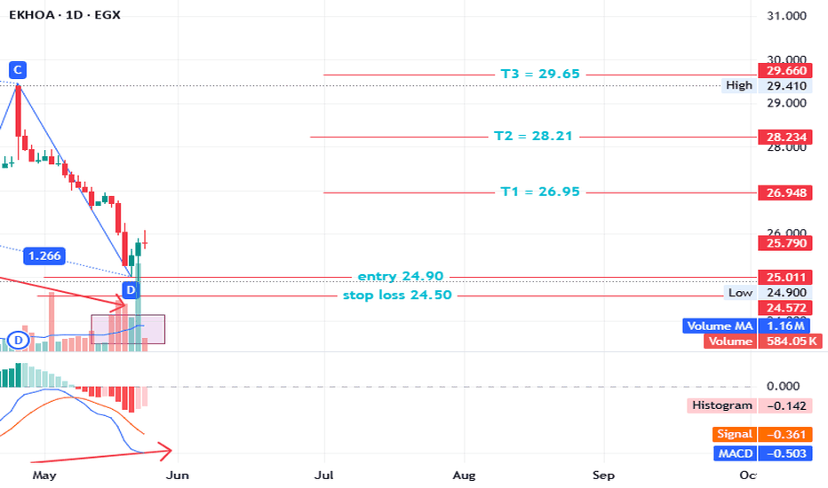Click the EKHOA 1D EGX symbol title
Image resolution: width=828 pixels, height=488 pixels.
coord(65,15)
